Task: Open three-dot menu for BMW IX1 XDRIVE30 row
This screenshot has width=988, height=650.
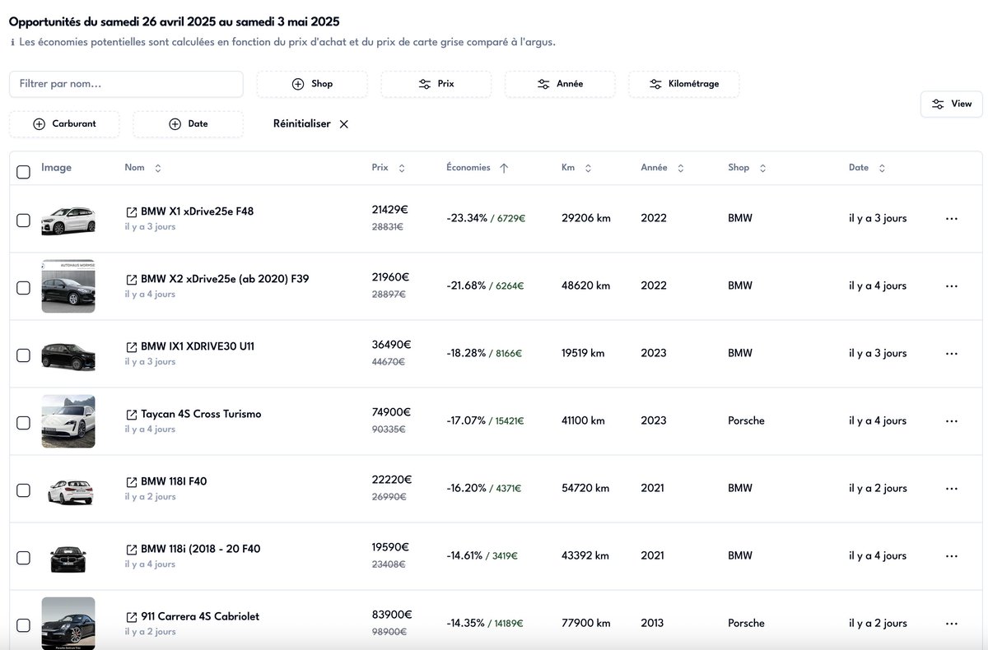Action: click(x=952, y=354)
